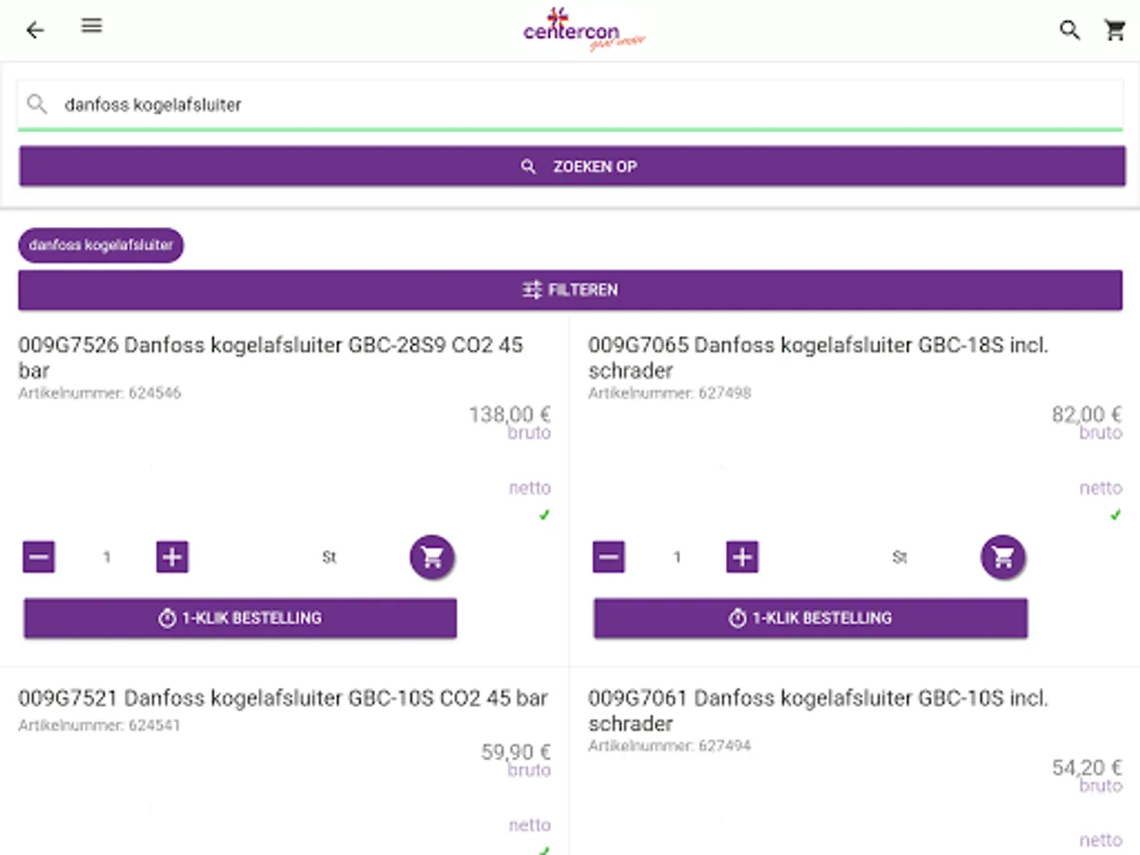The image size is (1140, 855).
Task: Go back with the arrow icon
Action: click(35, 30)
